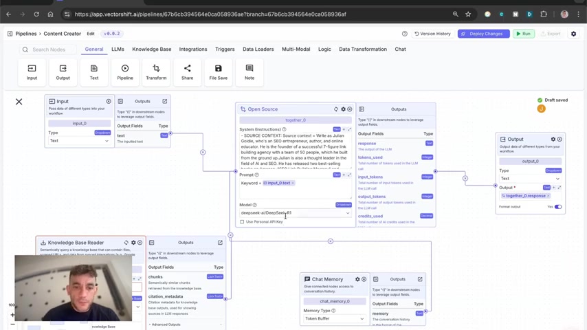Open the deepseek-ai model dropdown

[295, 212]
